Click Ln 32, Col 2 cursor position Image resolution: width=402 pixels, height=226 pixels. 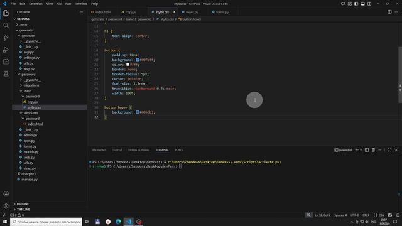(x=322, y=215)
